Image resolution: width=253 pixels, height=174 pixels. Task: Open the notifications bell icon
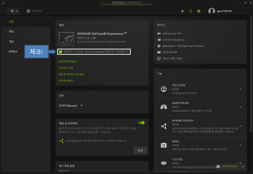[x=182, y=11]
